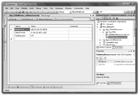
Task: Click the Categorized view icon in Properties panel
Action: (97, 58)
